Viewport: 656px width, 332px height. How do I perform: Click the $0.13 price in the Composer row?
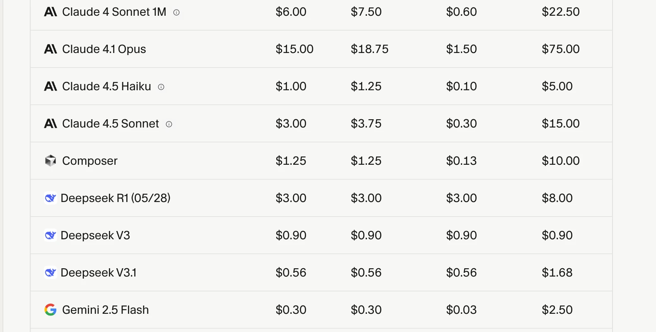[461, 161]
